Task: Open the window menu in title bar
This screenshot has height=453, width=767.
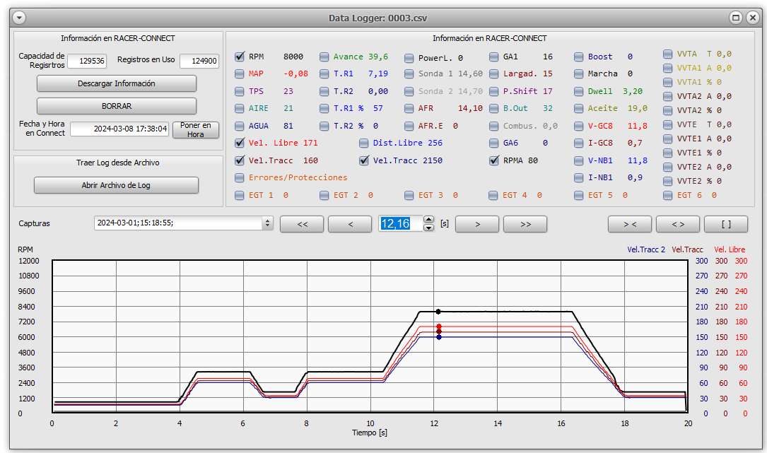Action: pos(19,18)
